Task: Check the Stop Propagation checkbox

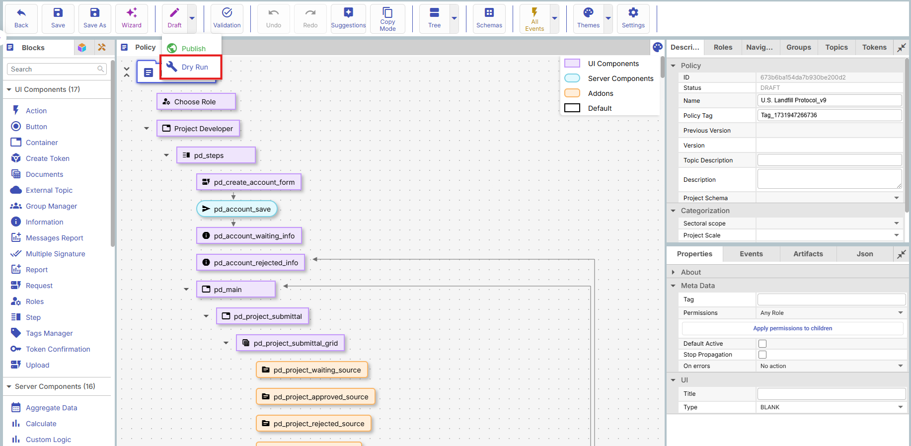Action: pyautogui.click(x=762, y=355)
